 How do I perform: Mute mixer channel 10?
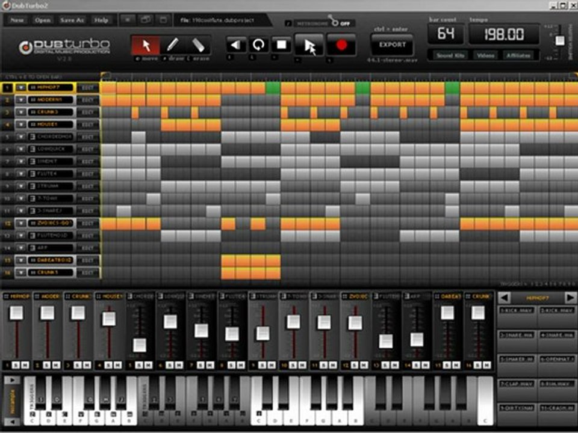(302, 365)
